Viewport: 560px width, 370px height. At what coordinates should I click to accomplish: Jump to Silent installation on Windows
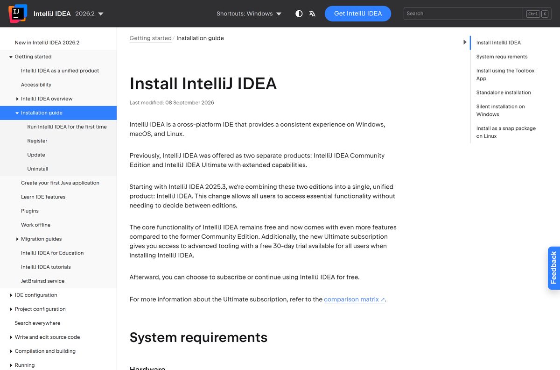(x=500, y=110)
